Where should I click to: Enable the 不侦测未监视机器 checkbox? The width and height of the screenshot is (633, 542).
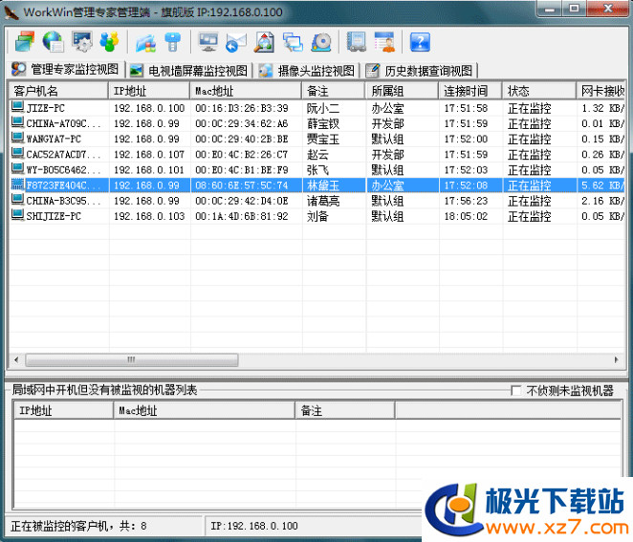point(515,390)
